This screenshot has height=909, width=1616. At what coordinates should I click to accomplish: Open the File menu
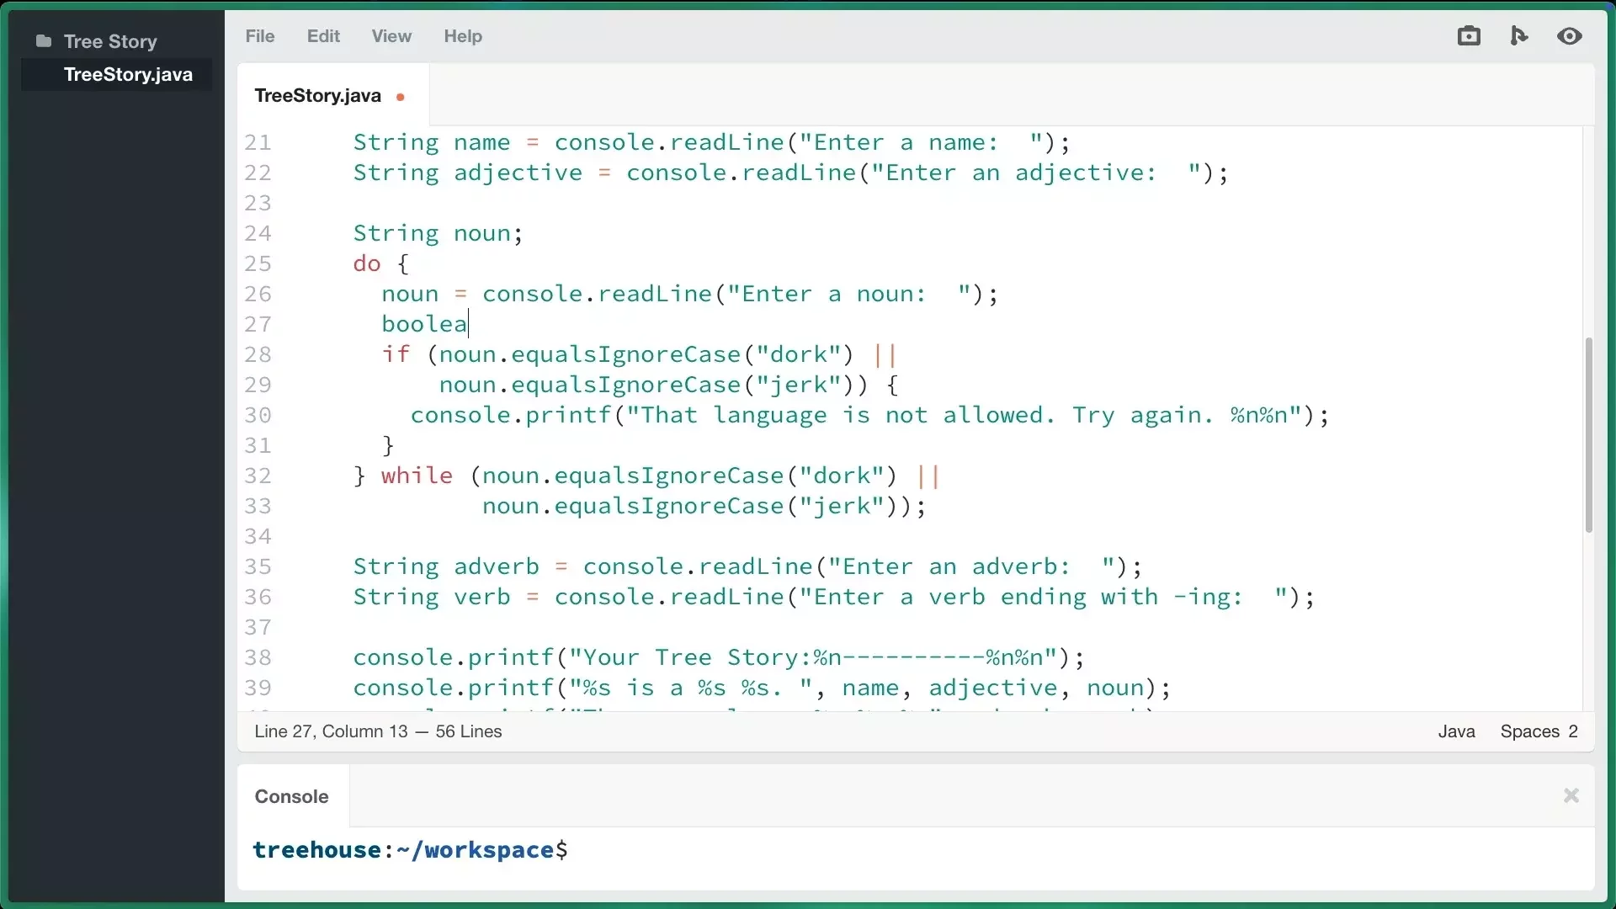pyautogui.click(x=259, y=36)
